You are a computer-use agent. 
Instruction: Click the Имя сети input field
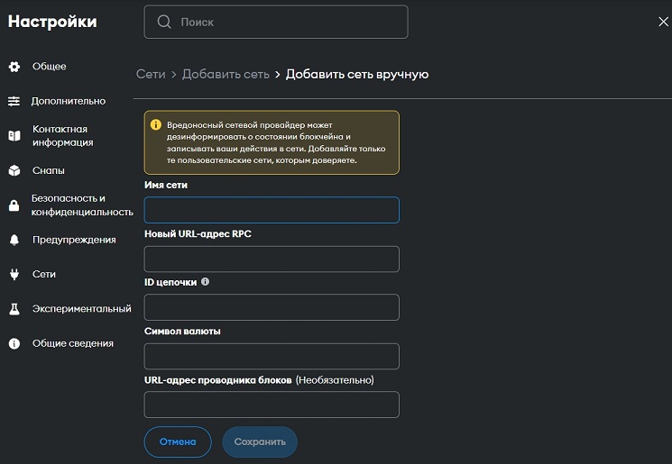pos(272,210)
